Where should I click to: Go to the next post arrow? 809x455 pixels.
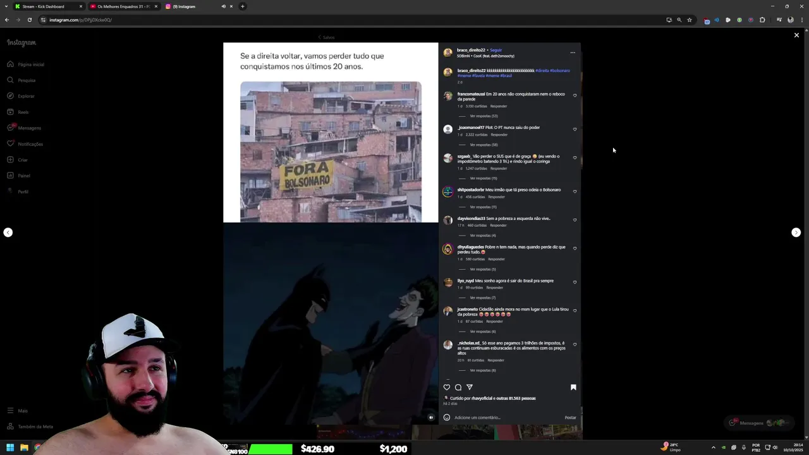[796, 233]
